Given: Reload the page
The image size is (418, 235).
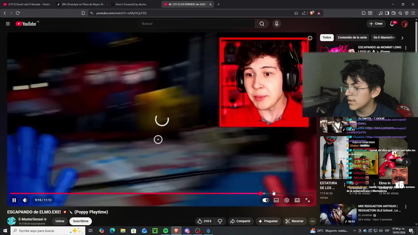Looking at the screenshot, I should point(18,13).
